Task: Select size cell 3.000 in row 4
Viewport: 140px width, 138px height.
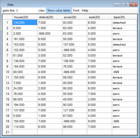Action: (x=99, y=39)
